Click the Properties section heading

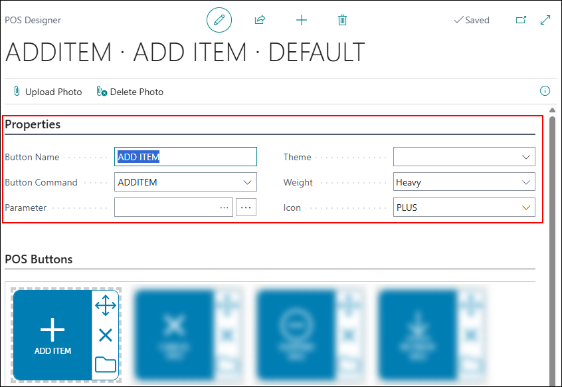pos(33,124)
